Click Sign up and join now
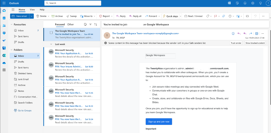Screen dimensions: 271x133 (159, 122)
